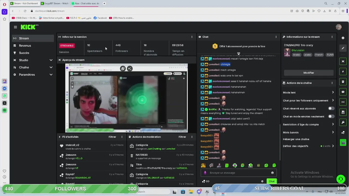The width and height of the screenshot is (349, 196).
Task: Select Succès in the sidebar
Action: pyautogui.click(x=33, y=53)
